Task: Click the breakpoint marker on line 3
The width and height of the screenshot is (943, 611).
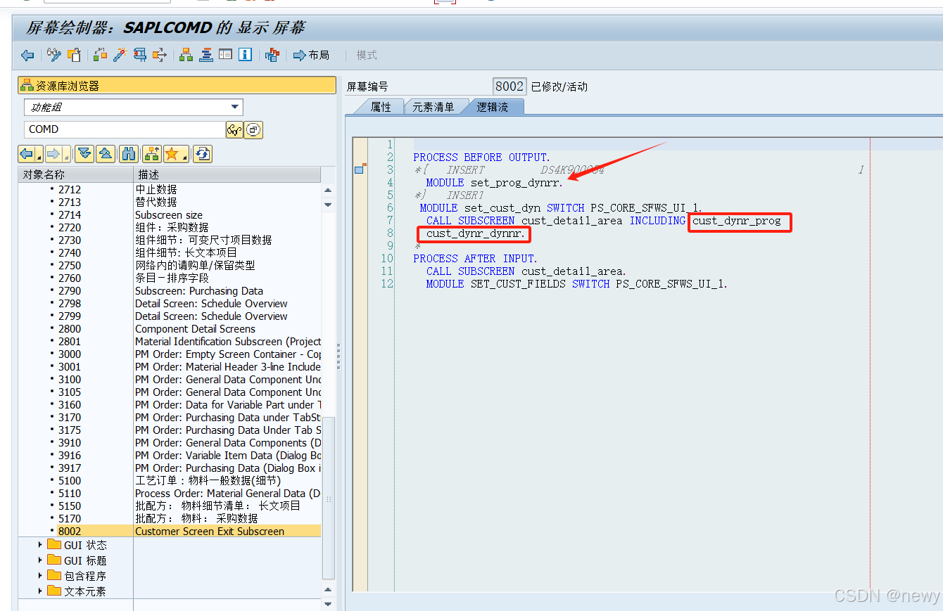Action: [x=360, y=169]
